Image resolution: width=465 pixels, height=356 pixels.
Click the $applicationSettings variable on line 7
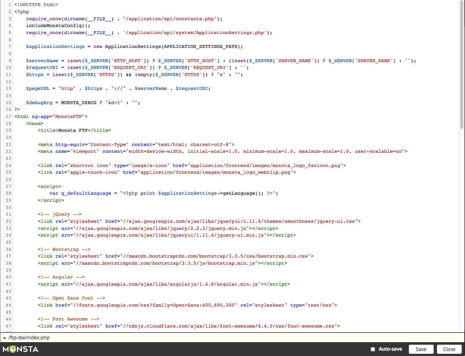click(55, 47)
